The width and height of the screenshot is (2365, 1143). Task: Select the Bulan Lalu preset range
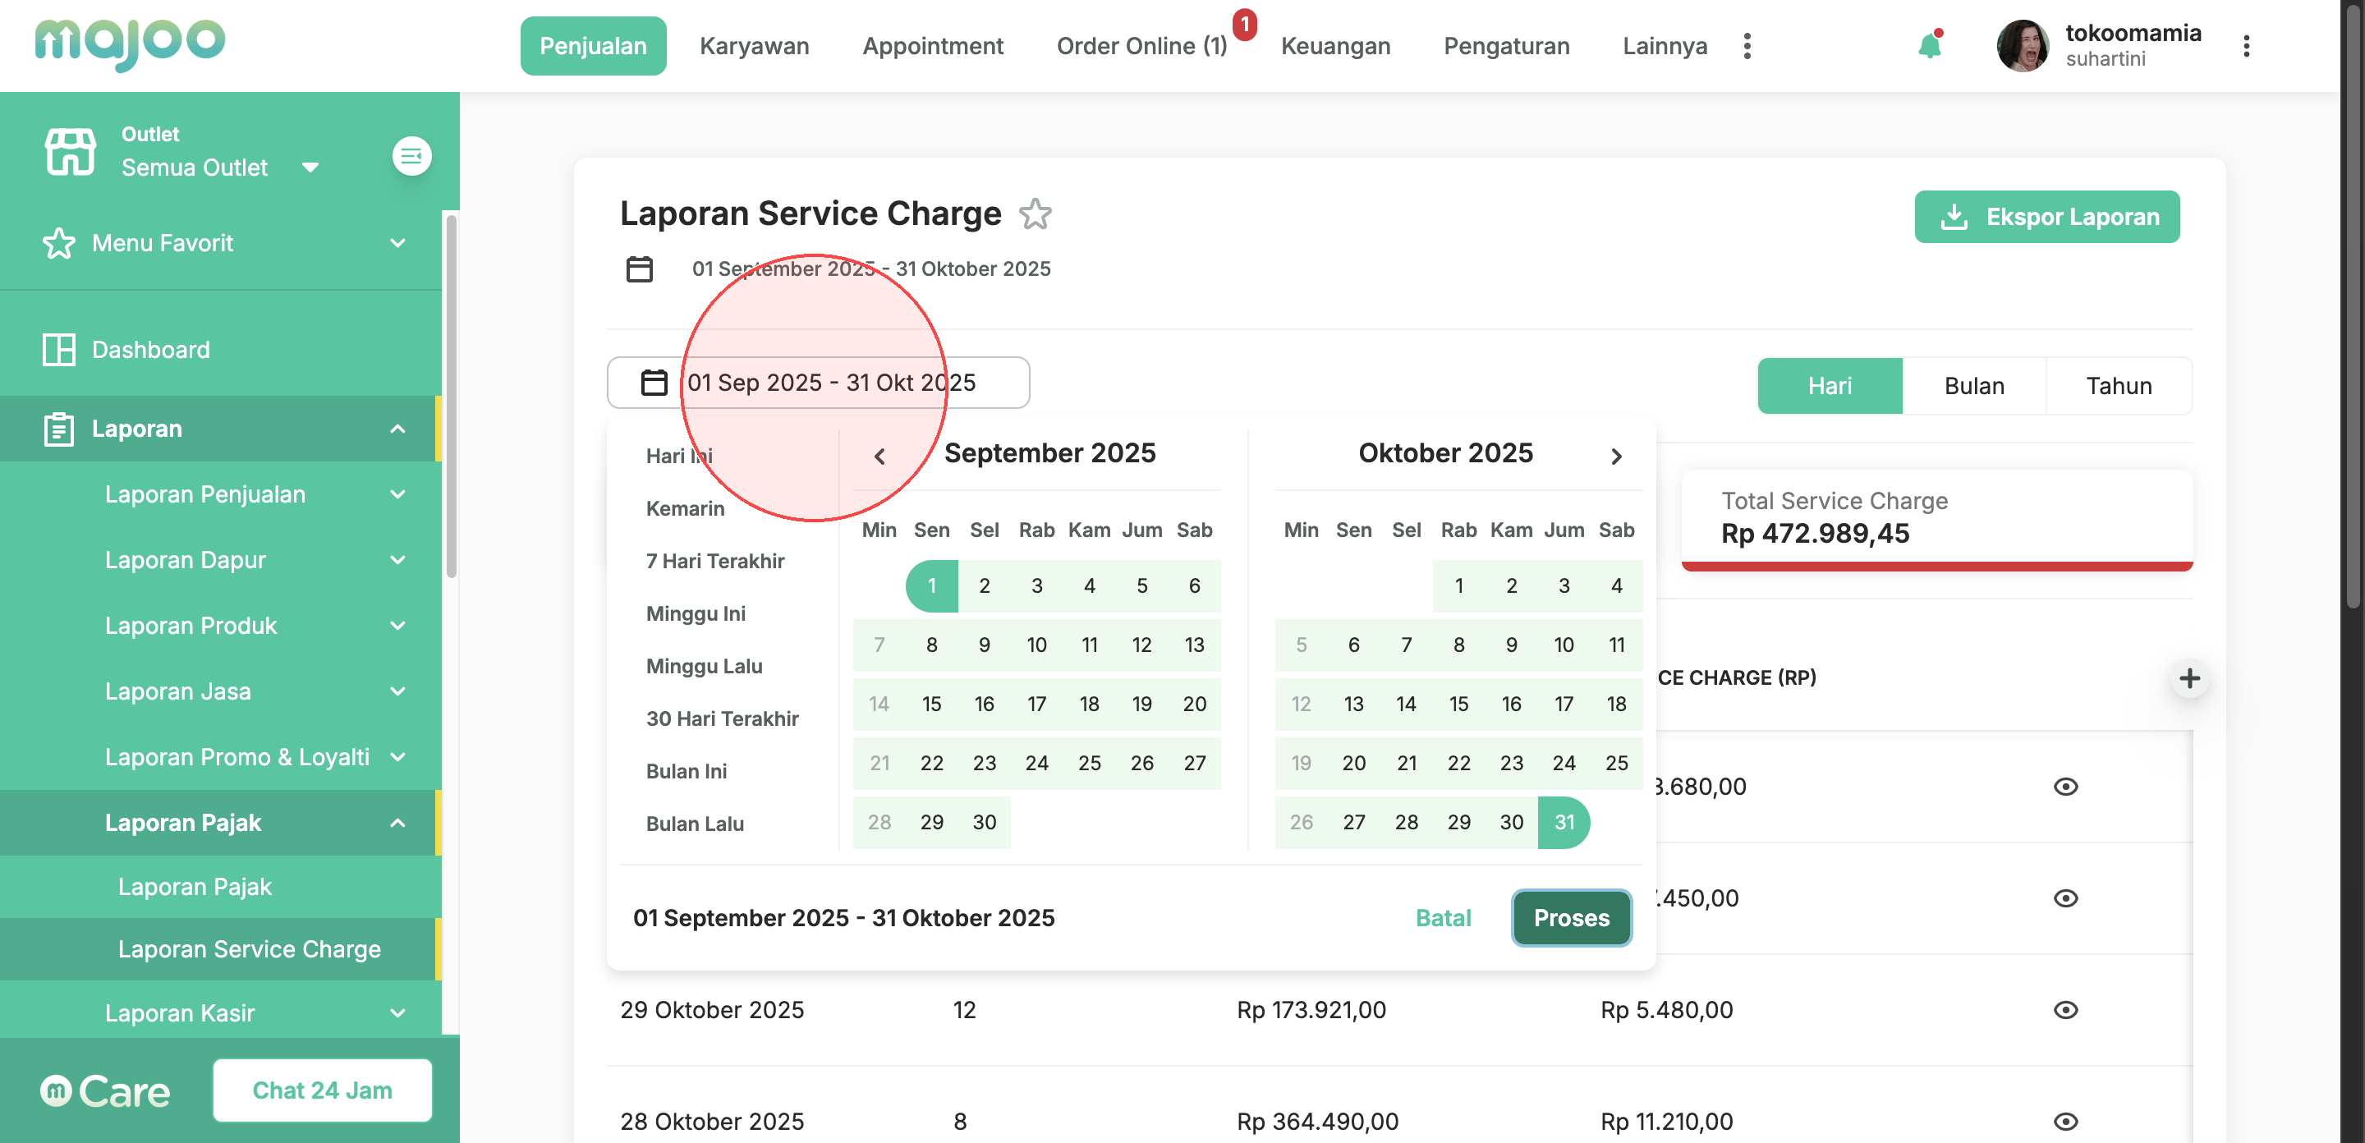pyautogui.click(x=694, y=824)
